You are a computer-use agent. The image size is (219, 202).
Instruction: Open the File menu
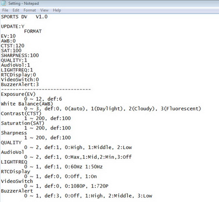click(5, 10)
